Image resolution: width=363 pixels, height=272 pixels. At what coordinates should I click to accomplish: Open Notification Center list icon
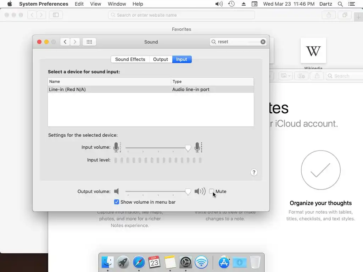[x=351, y=4]
